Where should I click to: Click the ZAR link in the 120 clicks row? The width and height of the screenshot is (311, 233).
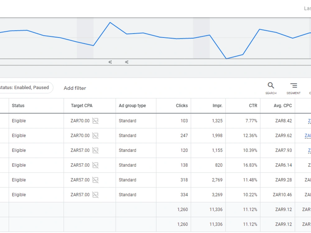click(x=309, y=150)
